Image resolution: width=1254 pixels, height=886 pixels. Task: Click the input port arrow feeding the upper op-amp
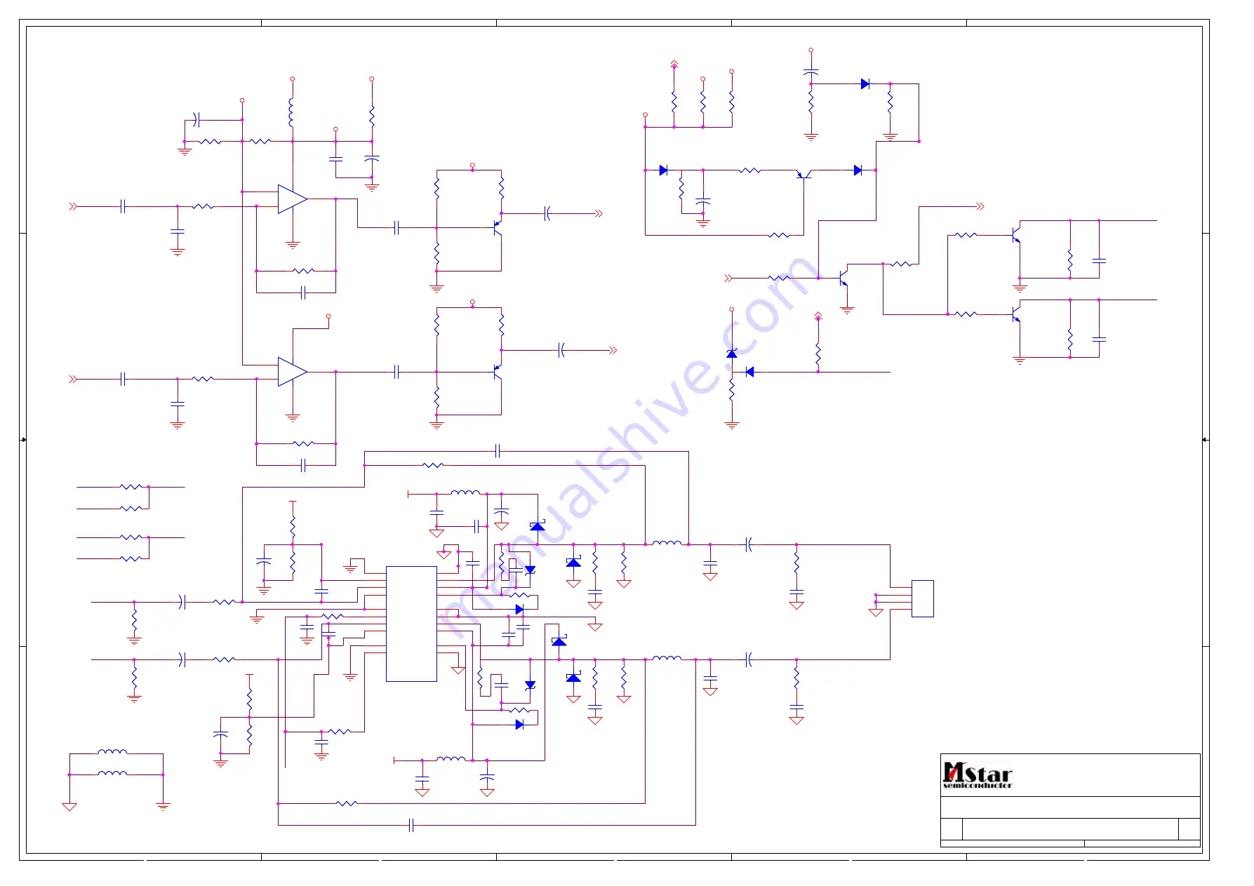coord(73,206)
